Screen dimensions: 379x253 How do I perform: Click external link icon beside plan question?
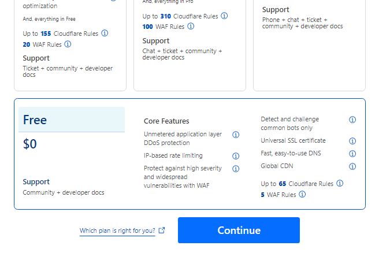coord(162,230)
